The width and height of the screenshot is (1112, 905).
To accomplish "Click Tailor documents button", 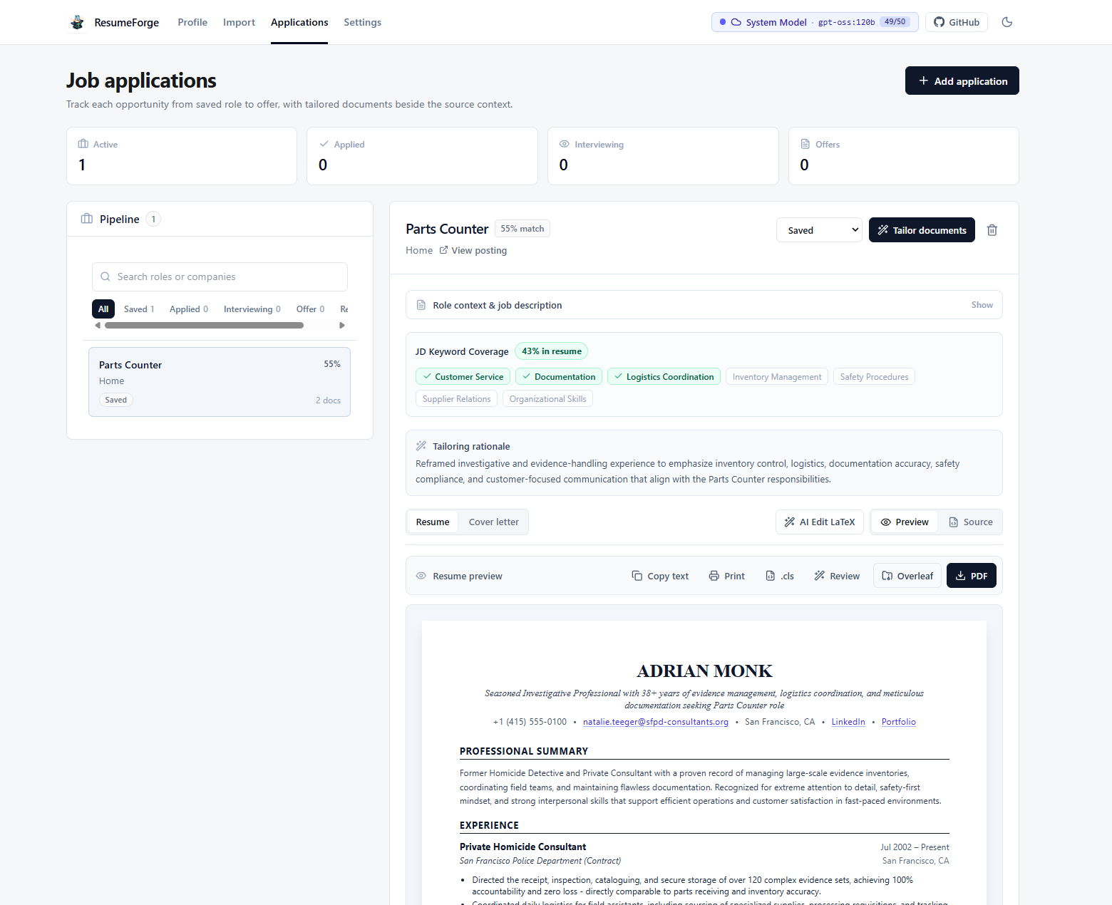I will click(922, 230).
